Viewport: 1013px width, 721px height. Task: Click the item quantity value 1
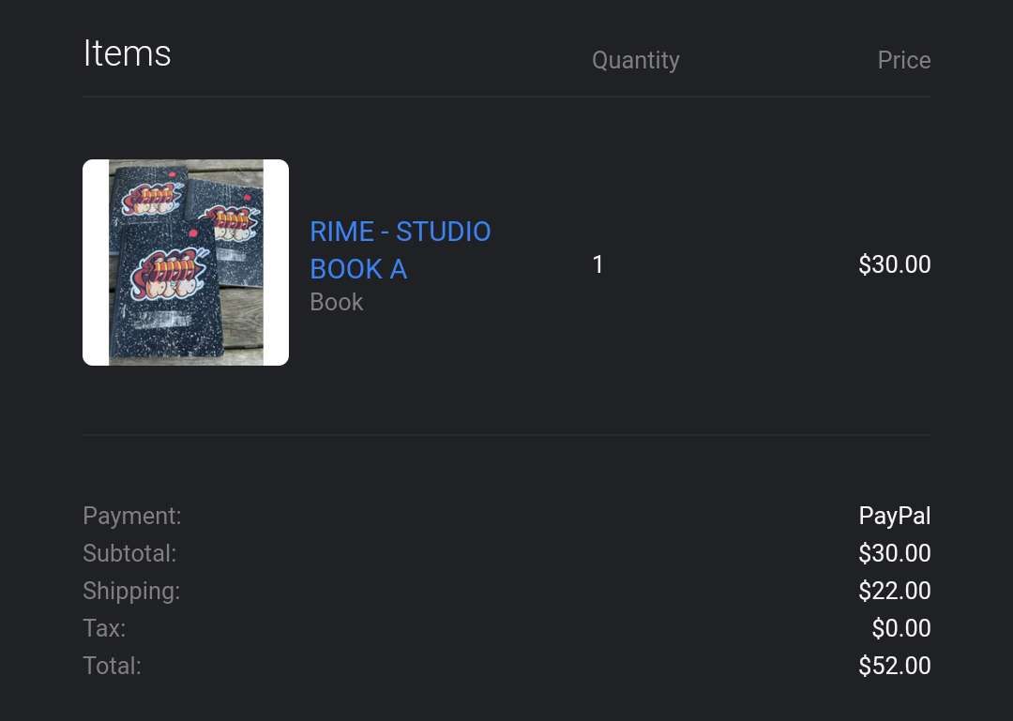(597, 264)
